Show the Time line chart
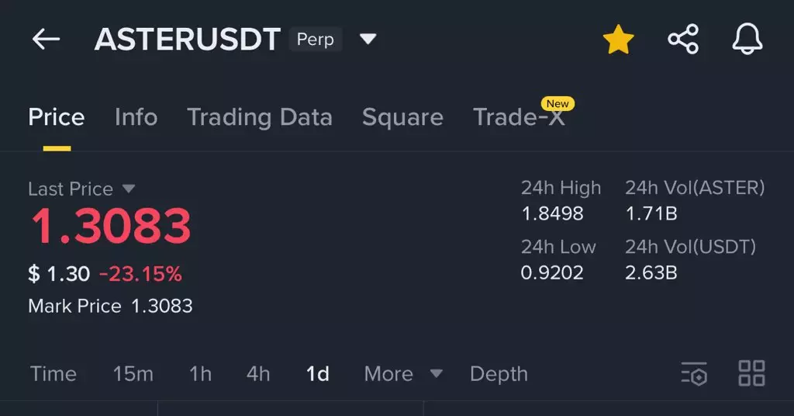 coord(54,374)
